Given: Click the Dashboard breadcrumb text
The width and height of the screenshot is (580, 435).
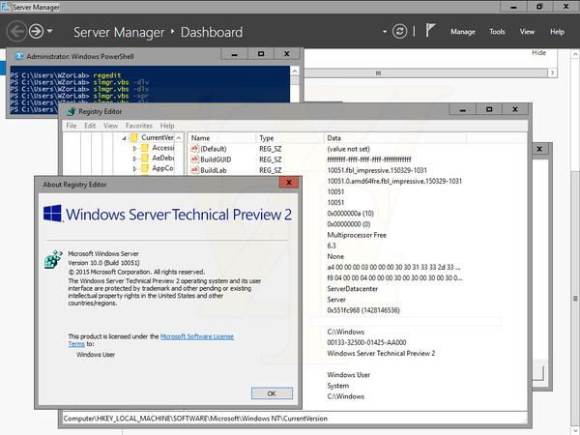Looking at the screenshot, I should (x=212, y=32).
